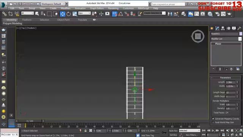Open the Modifiers menu
The width and height of the screenshot is (243, 137).
pos(65,8)
